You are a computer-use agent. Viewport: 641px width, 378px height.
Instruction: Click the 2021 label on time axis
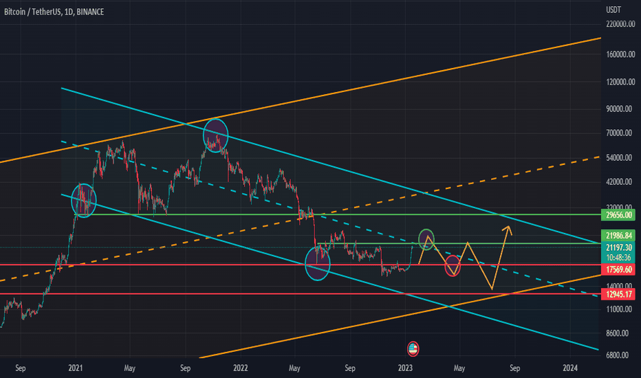coord(75,368)
